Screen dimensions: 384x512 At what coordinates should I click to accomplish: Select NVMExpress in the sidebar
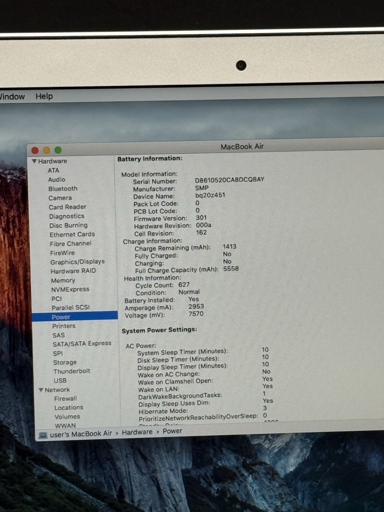pyautogui.click(x=70, y=290)
